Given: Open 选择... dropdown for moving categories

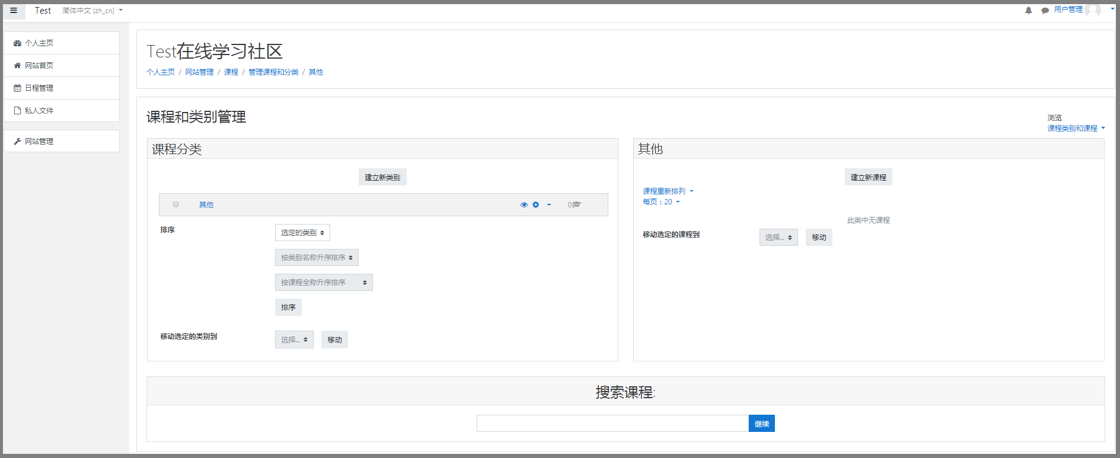Looking at the screenshot, I should (294, 340).
